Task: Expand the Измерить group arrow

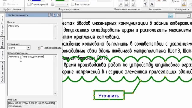Action: coord(188,9)
